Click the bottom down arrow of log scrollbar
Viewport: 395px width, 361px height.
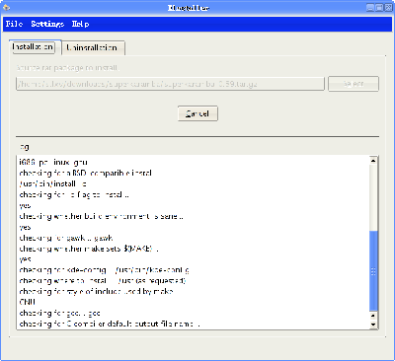click(373, 325)
